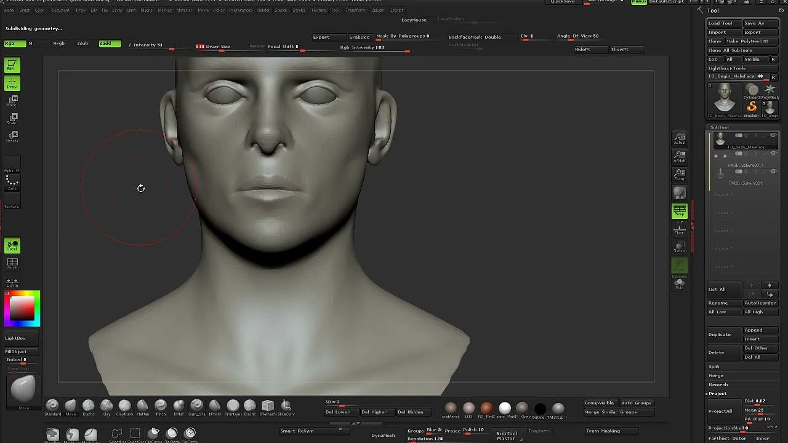Viewport: 788px width, 443px height.
Task: Select the Rotate tool in left shelf
Action: pos(12,137)
